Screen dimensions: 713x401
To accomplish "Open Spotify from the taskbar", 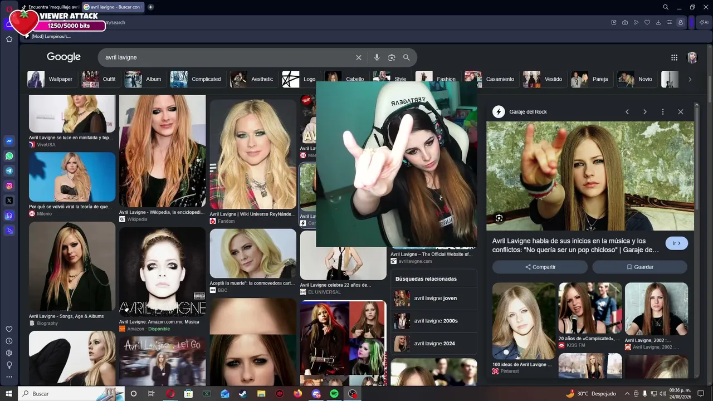I will point(334,394).
